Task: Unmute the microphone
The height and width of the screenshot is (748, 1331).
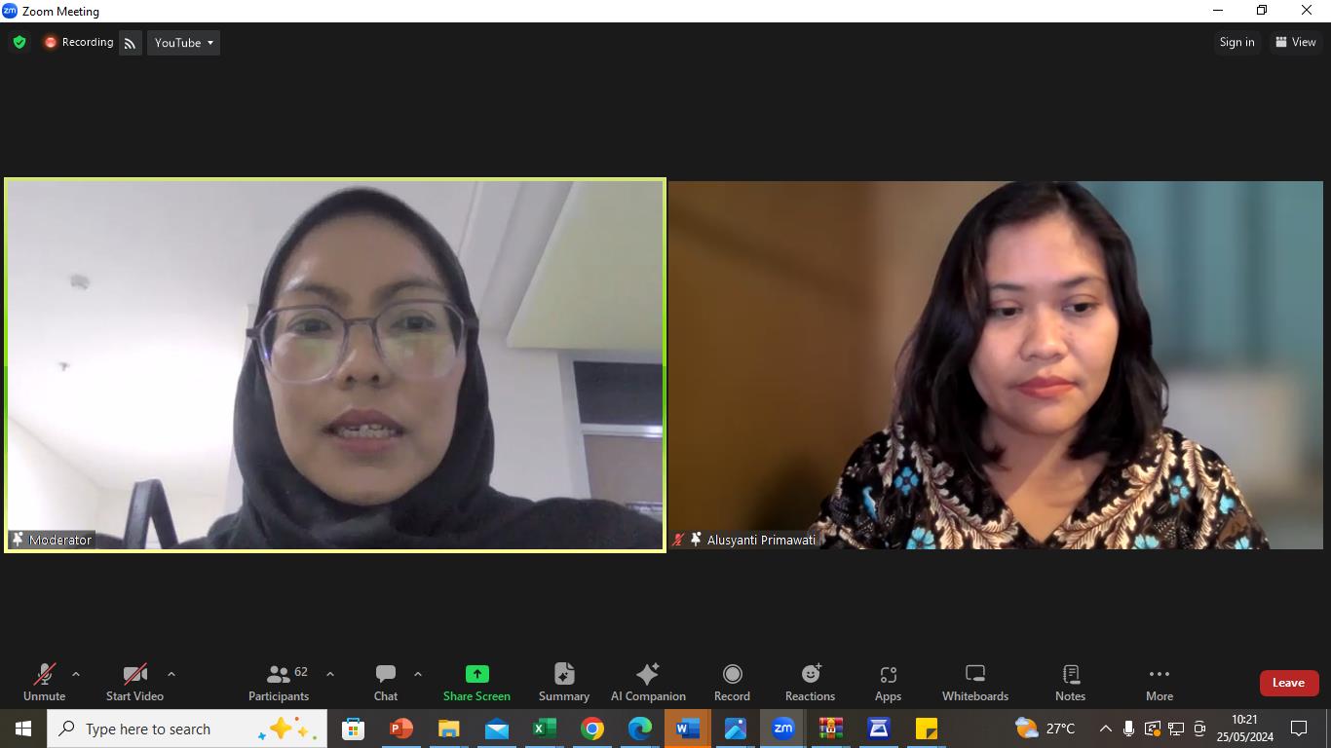Action: tap(45, 682)
